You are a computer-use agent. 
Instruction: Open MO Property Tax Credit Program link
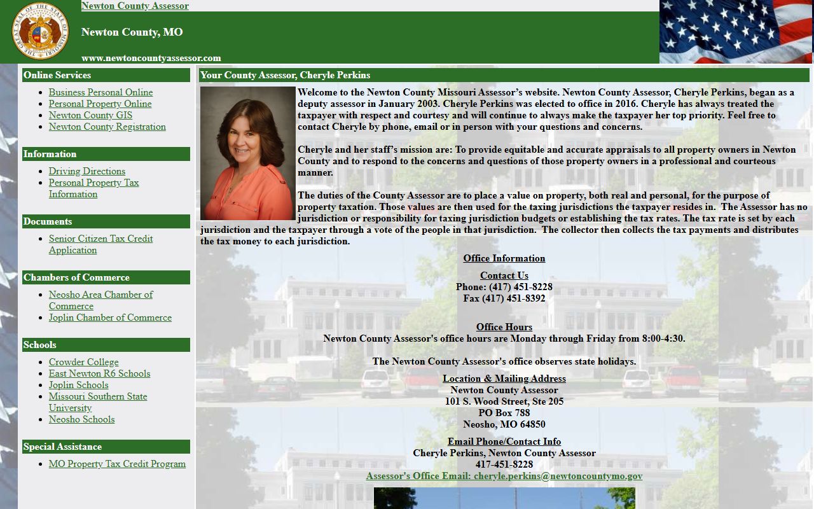coord(117,464)
